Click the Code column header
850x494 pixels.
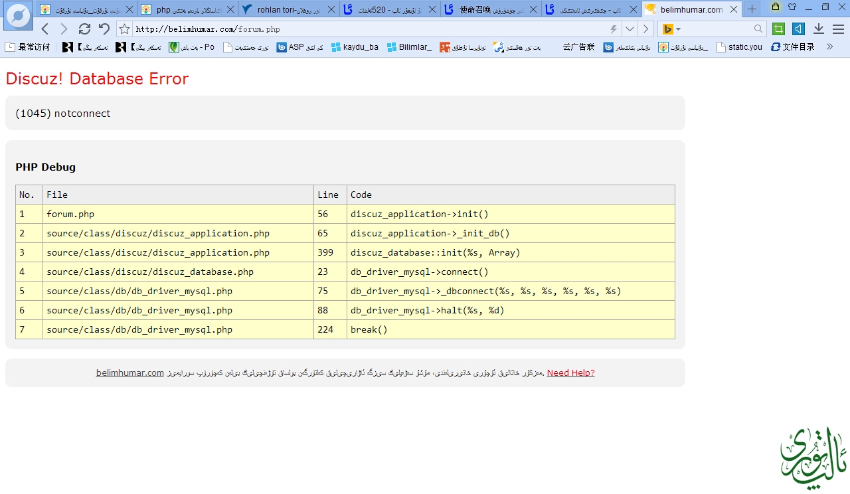[x=511, y=195]
